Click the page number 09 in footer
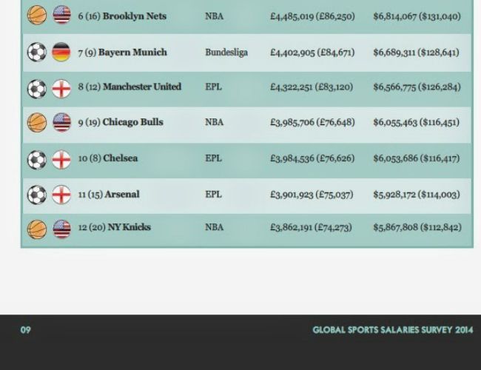Image resolution: width=481 pixels, height=370 pixels. pos(25,330)
